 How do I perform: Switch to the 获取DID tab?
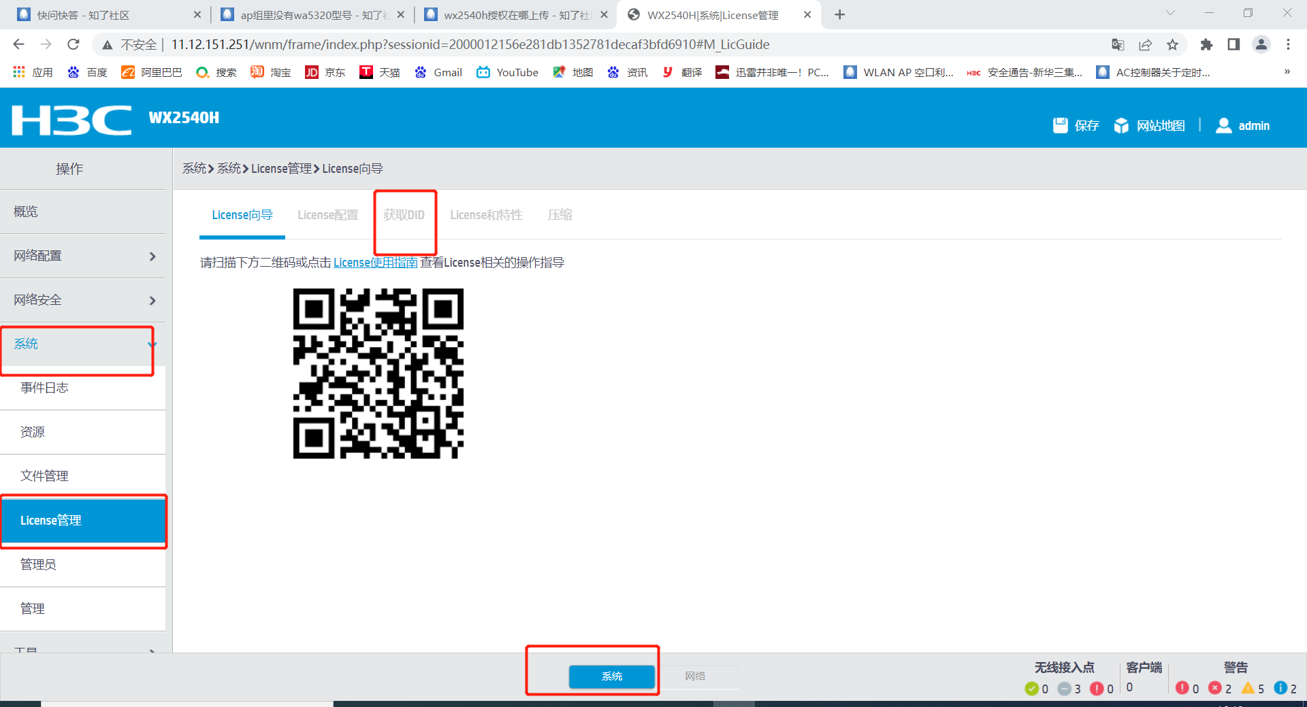[404, 215]
